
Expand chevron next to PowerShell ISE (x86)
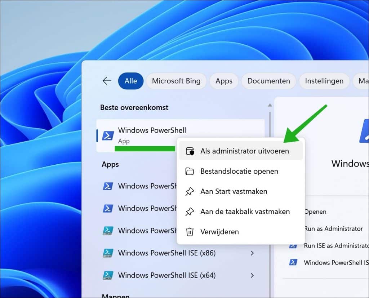252,253
